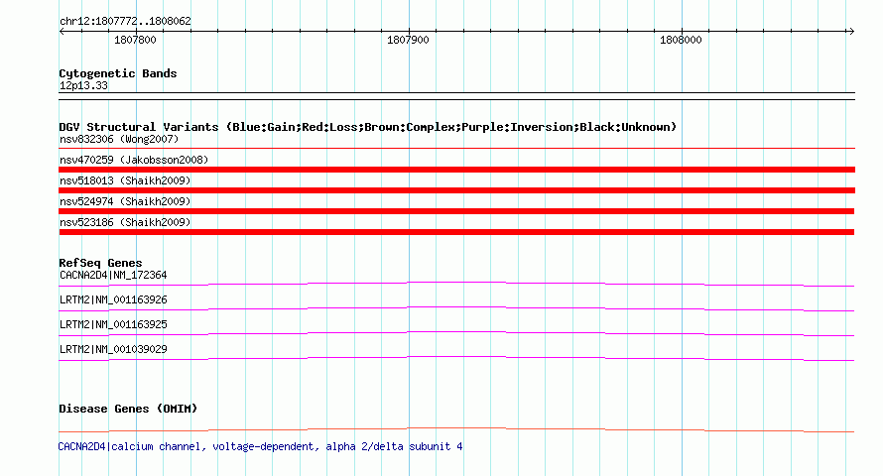Open the LRTM2|NM_001039029 gene label
The height and width of the screenshot is (476, 883).
(113, 349)
